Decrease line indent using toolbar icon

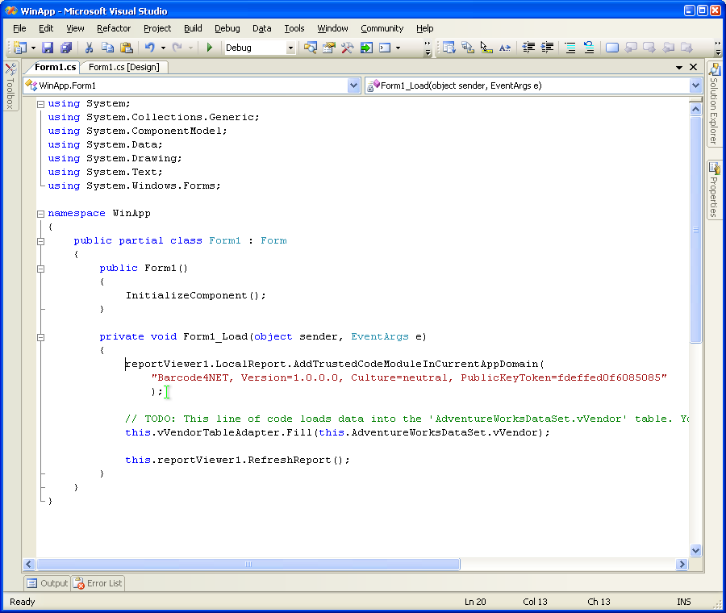[x=528, y=48]
